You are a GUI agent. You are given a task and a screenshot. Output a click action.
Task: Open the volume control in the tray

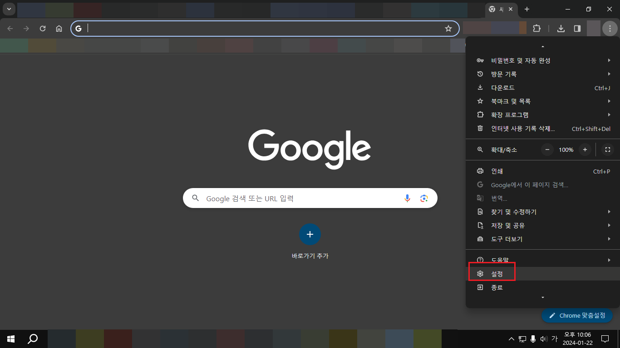[543, 339]
